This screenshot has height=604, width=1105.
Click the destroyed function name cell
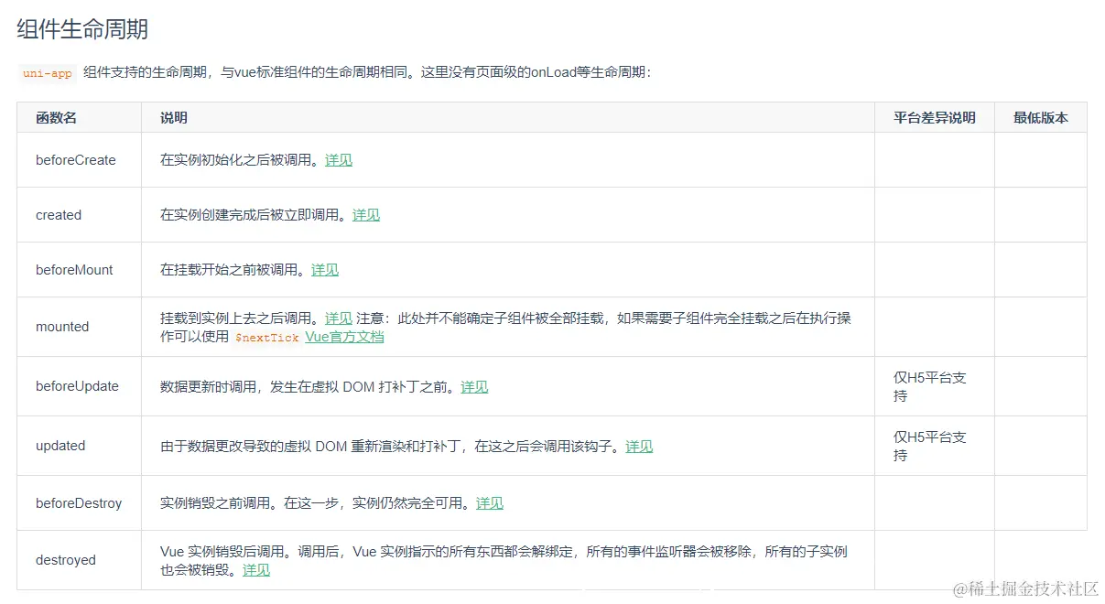[65, 560]
